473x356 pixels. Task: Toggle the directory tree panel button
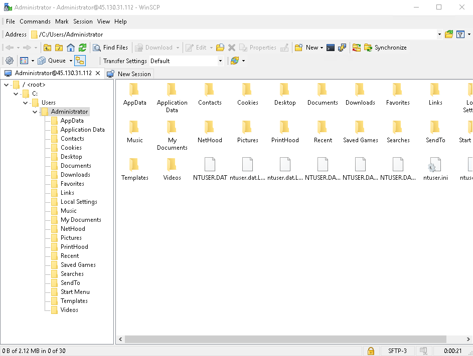tap(80, 61)
